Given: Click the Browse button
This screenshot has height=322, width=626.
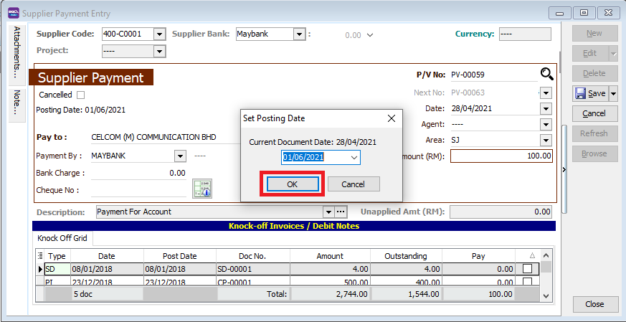Looking at the screenshot, I should pos(594,153).
